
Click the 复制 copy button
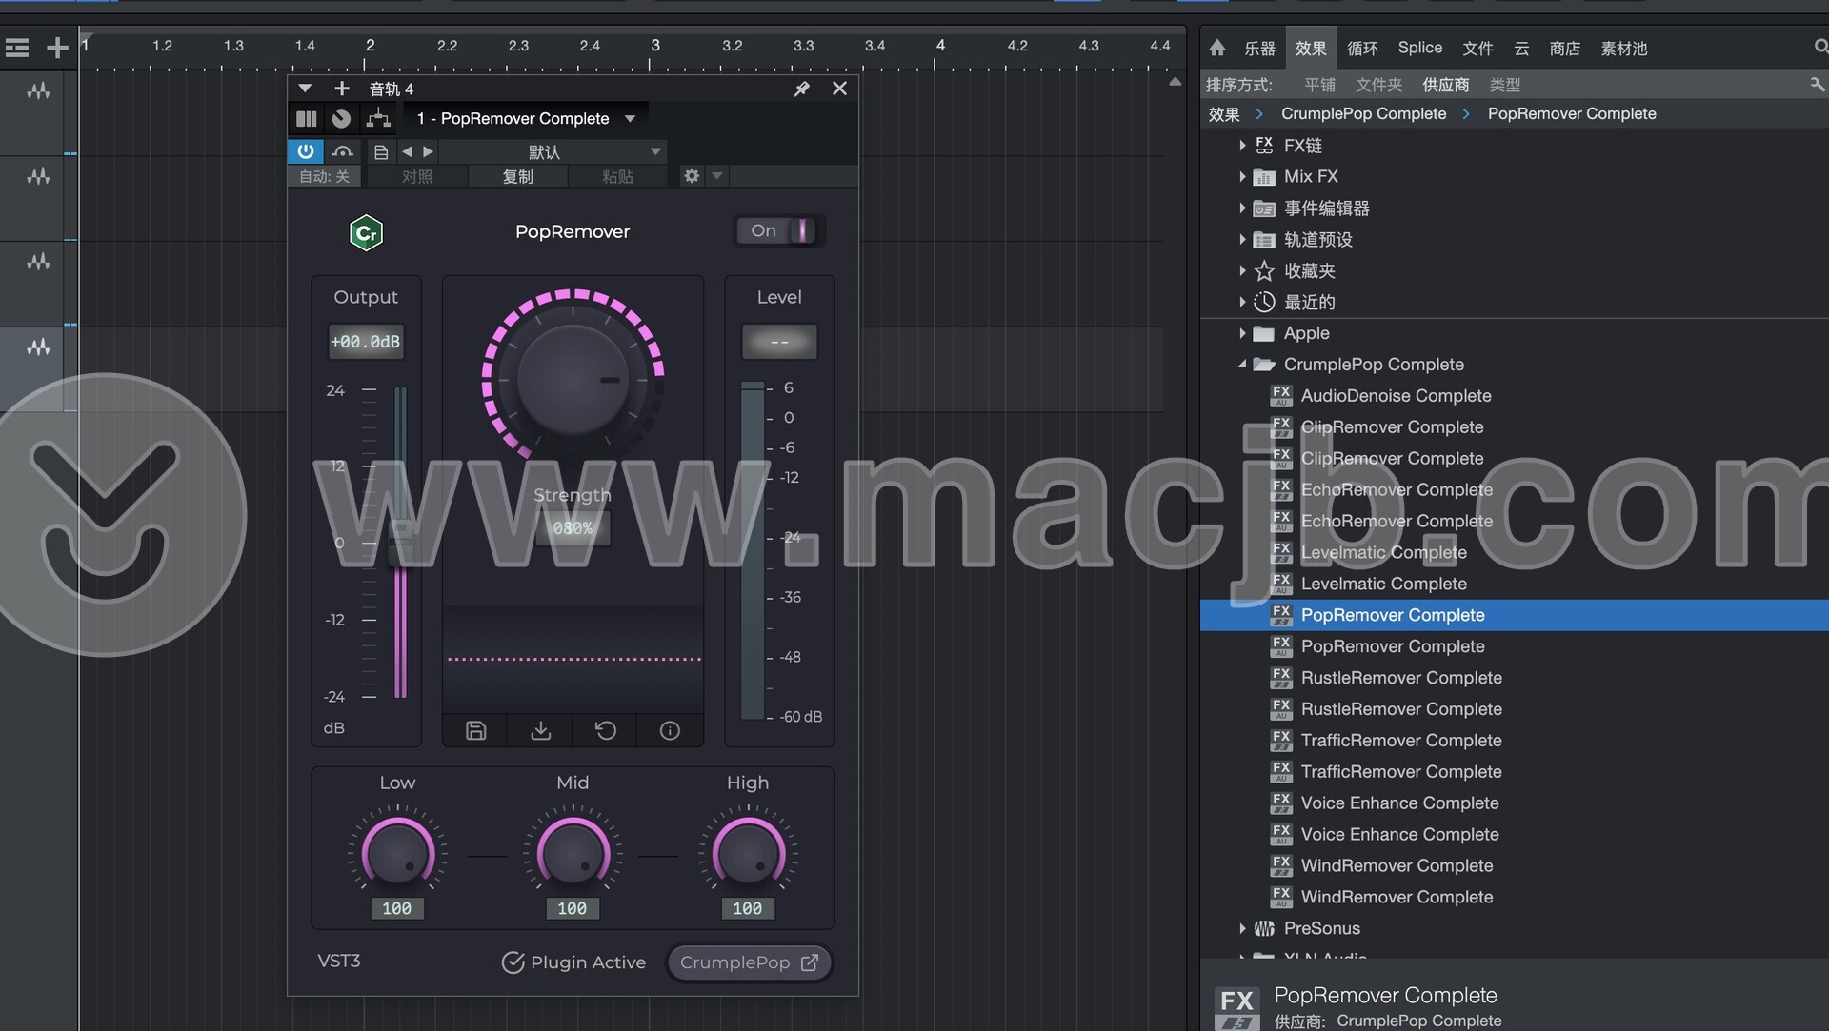(x=517, y=176)
